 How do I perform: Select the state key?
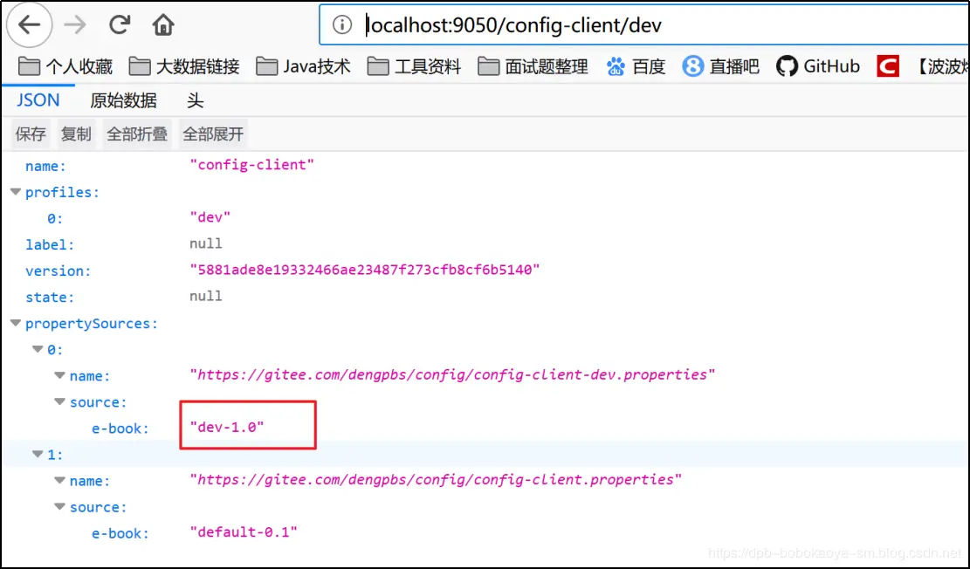[50, 298]
